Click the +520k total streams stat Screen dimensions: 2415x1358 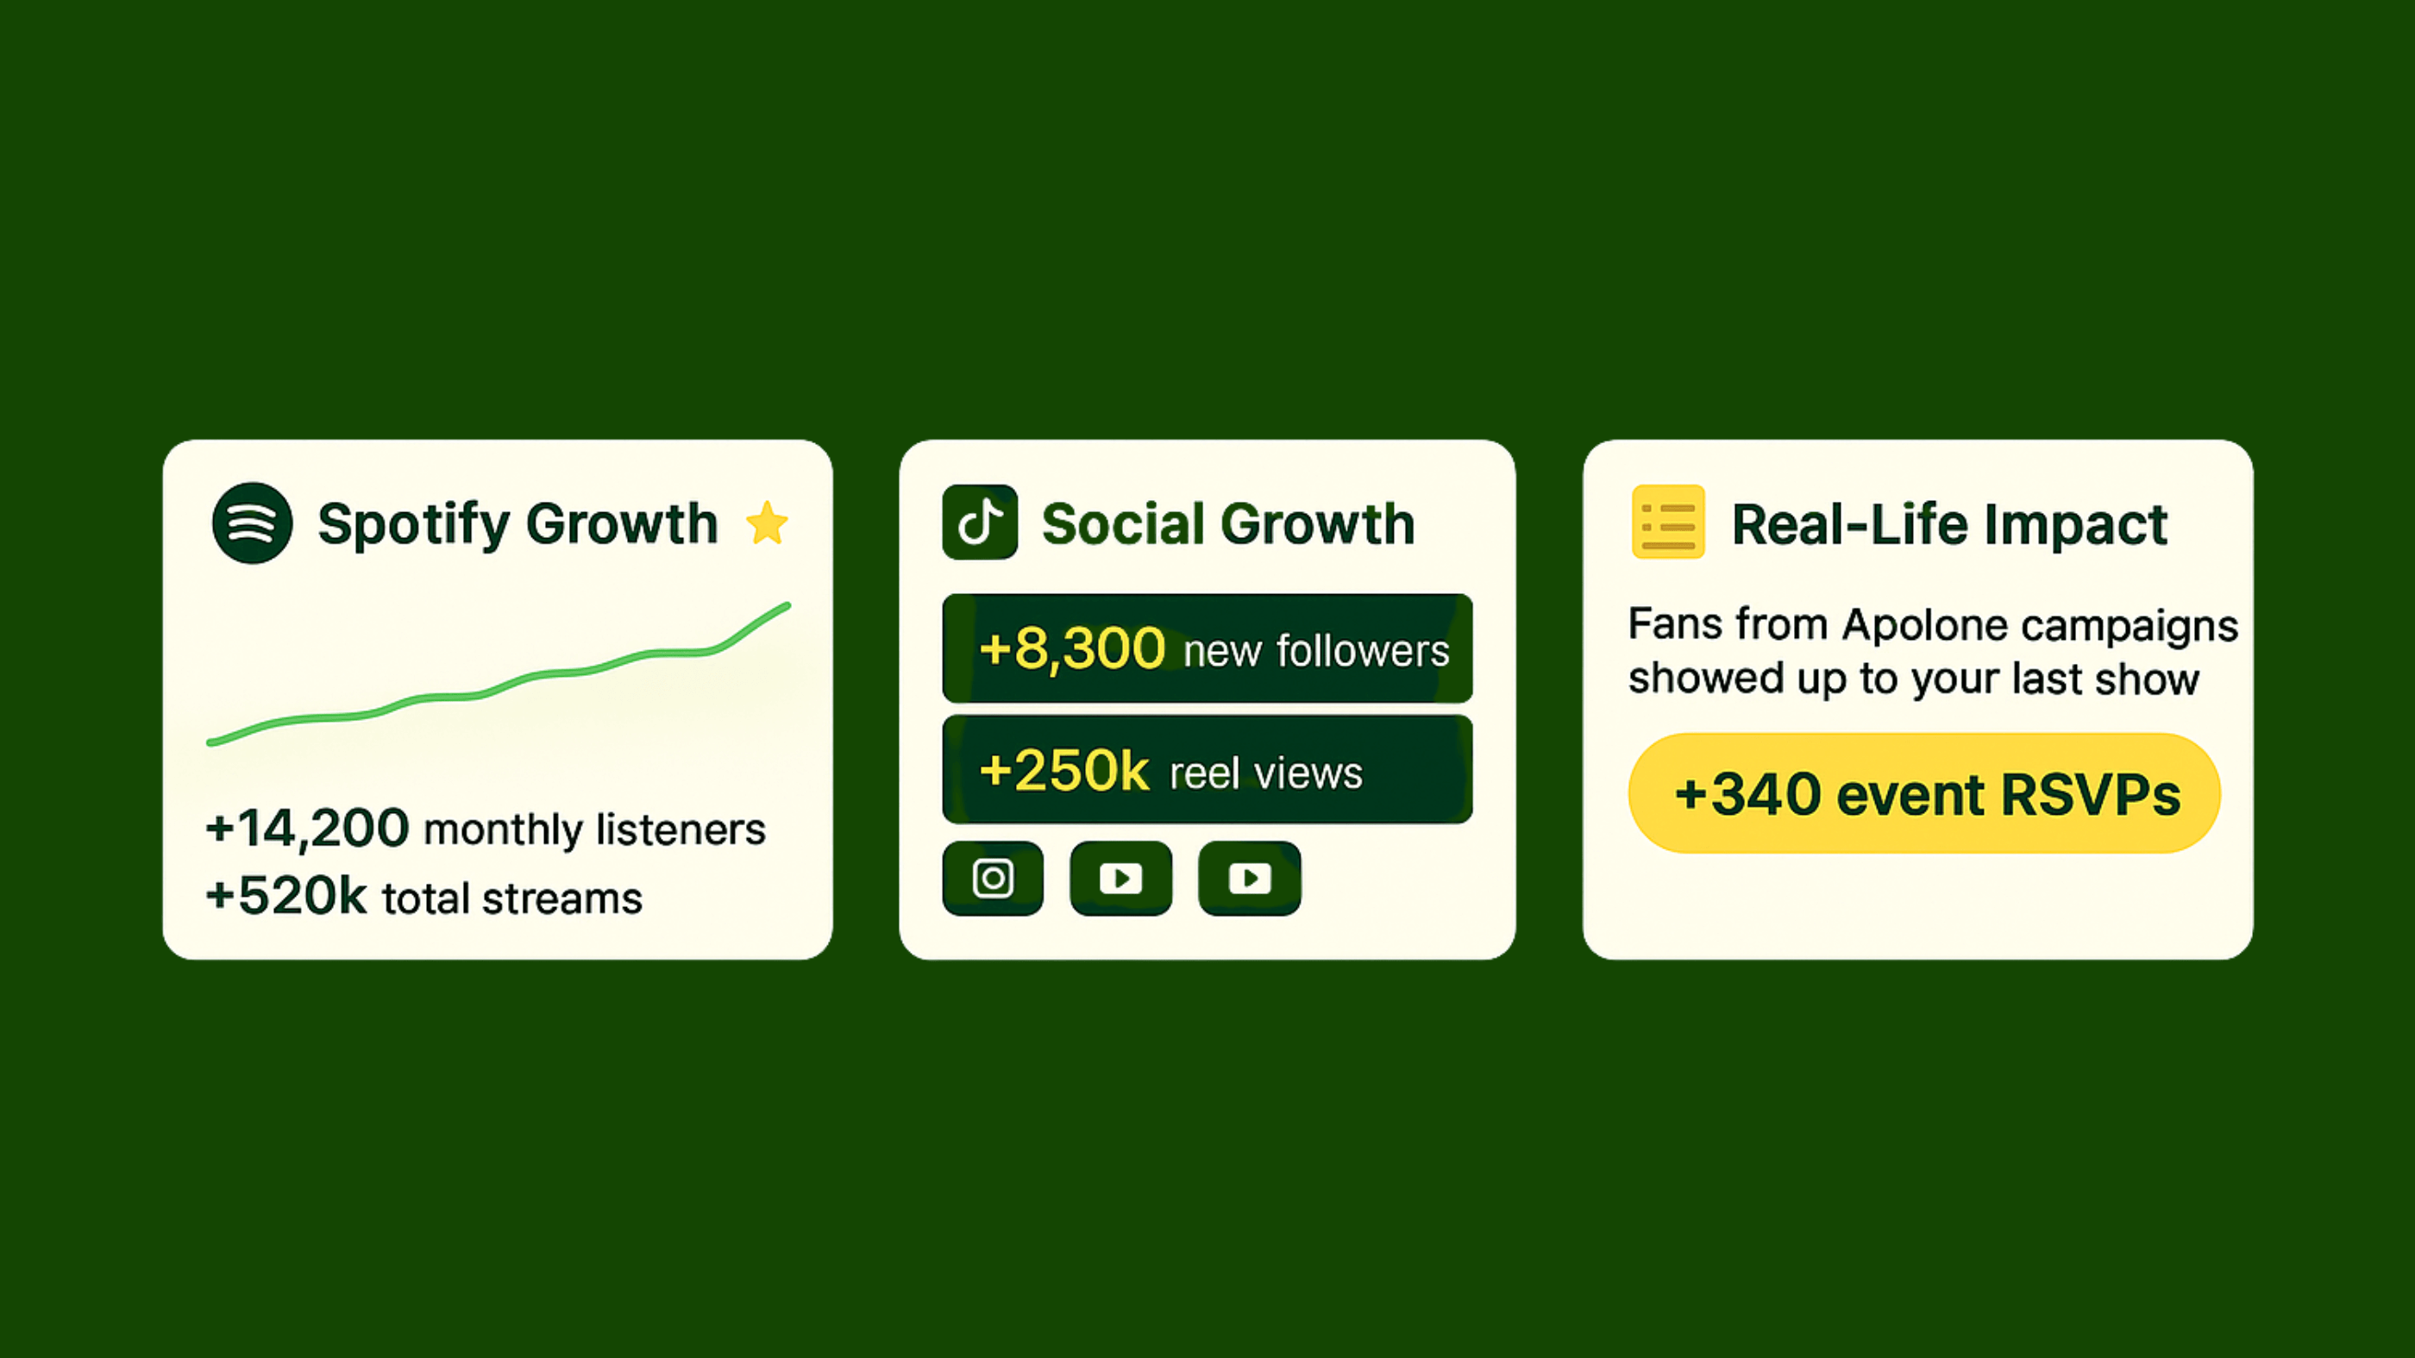(423, 897)
